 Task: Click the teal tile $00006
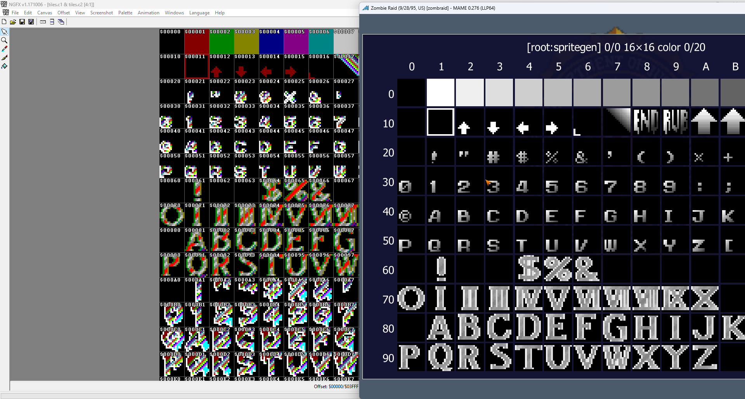(x=321, y=41)
